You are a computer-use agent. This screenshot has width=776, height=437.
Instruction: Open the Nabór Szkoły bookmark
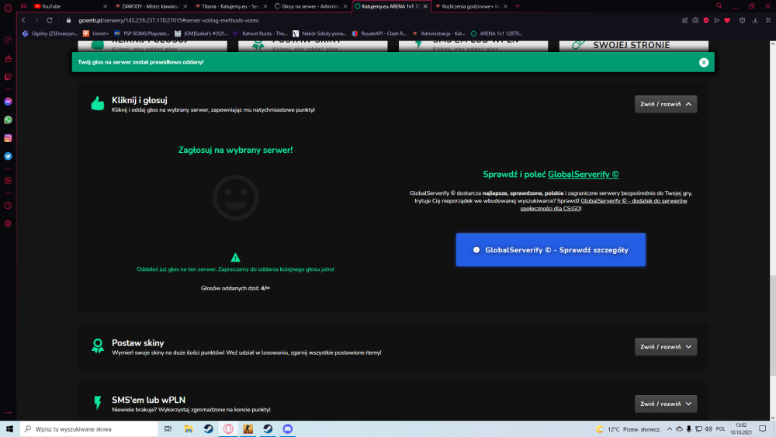(319, 33)
